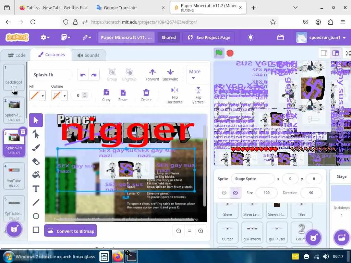Click See Project Page

pos(209,37)
